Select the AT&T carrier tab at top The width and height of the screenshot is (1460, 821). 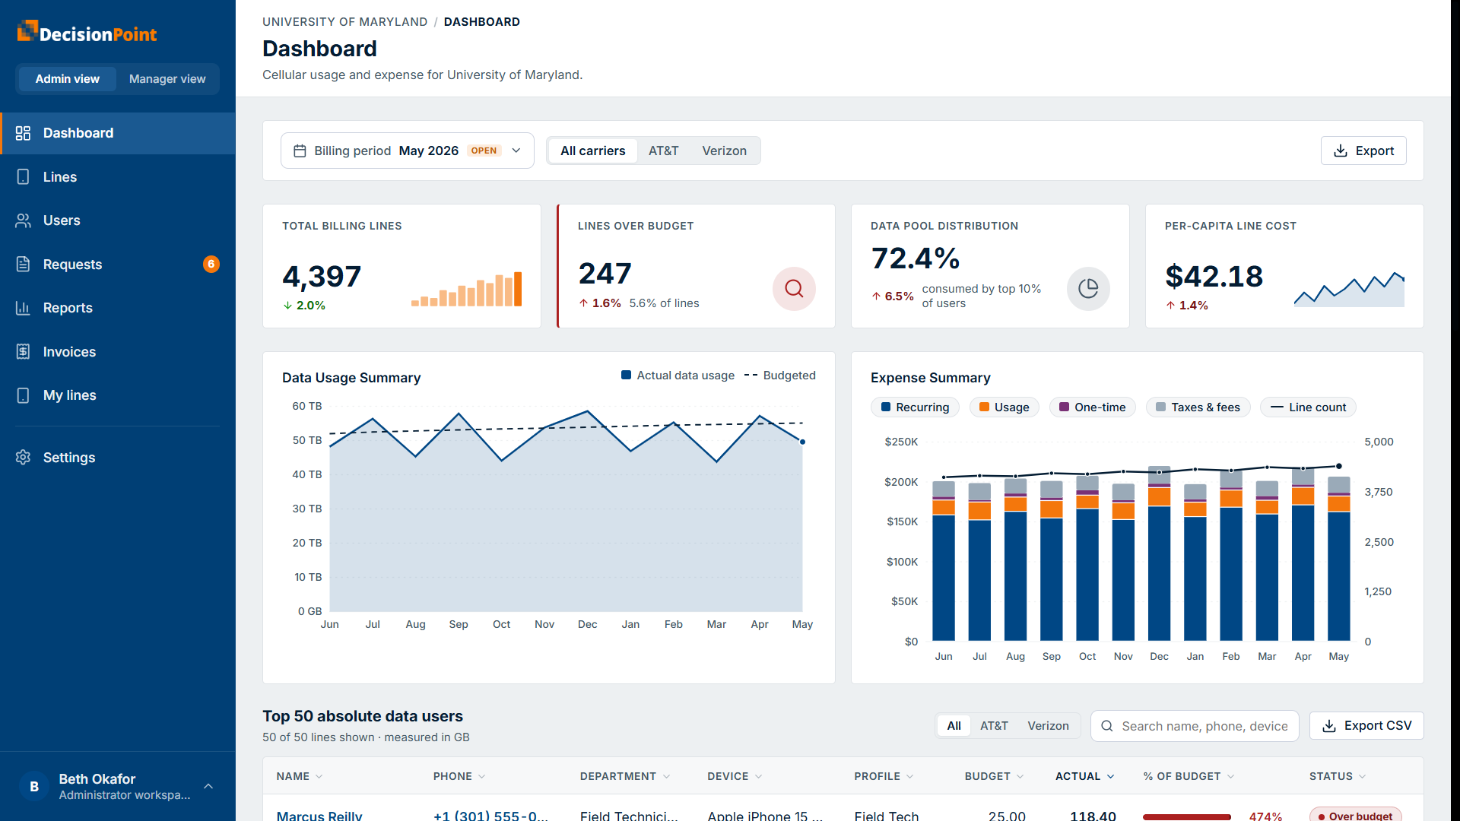[x=663, y=151]
